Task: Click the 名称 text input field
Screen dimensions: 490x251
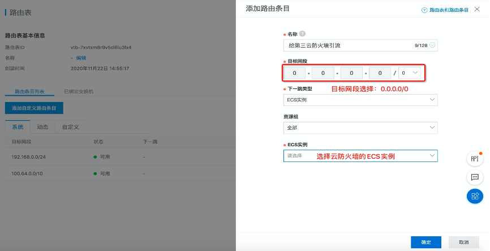Action: pyautogui.click(x=345, y=45)
